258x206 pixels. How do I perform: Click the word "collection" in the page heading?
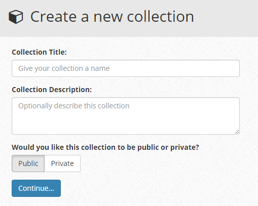click(160, 17)
